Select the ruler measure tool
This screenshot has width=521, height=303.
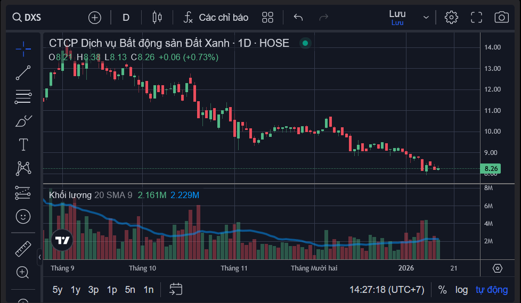[x=23, y=249]
